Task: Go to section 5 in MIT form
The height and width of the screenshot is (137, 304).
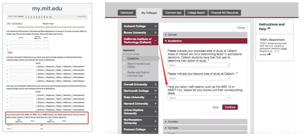Action: [36, 17]
